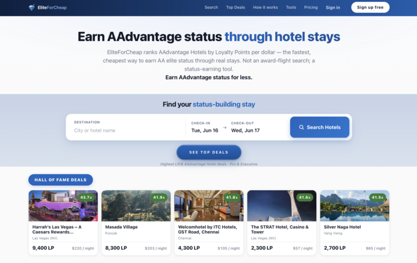
Task: Click arrow between check-in and check-out dates
Action: [x=225, y=128]
